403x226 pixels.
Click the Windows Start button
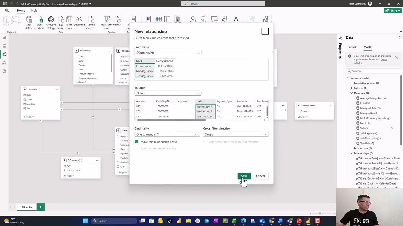click(86, 221)
